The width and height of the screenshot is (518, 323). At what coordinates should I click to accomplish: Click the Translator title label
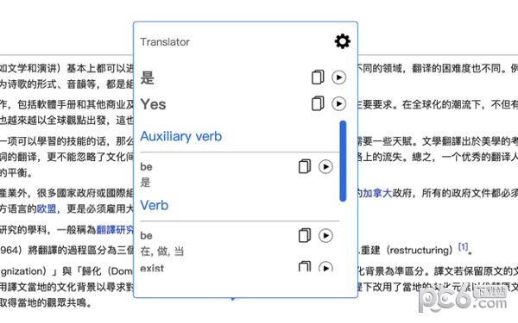pos(165,42)
